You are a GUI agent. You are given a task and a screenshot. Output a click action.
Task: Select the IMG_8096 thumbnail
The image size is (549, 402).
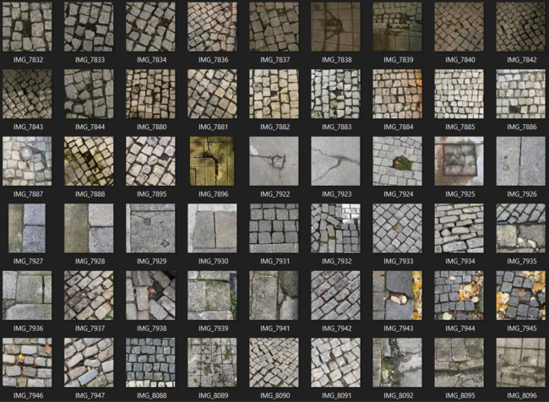click(520, 362)
